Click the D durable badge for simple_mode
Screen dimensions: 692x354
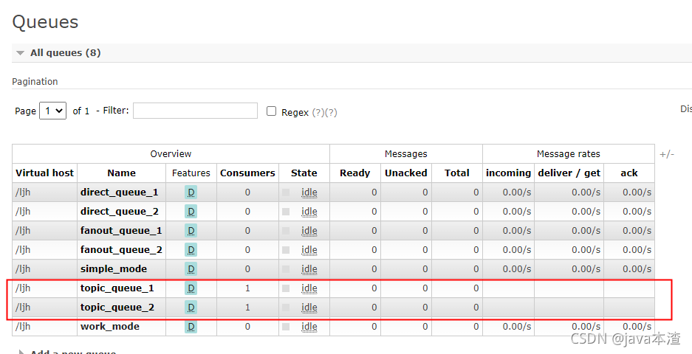click(x=191, y=269)
